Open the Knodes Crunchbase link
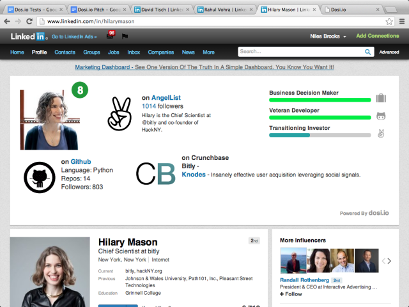 click(x=194, y=175)
